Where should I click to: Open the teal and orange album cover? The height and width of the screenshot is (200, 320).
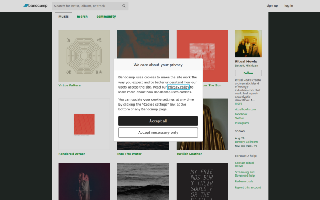pos(143,44)
